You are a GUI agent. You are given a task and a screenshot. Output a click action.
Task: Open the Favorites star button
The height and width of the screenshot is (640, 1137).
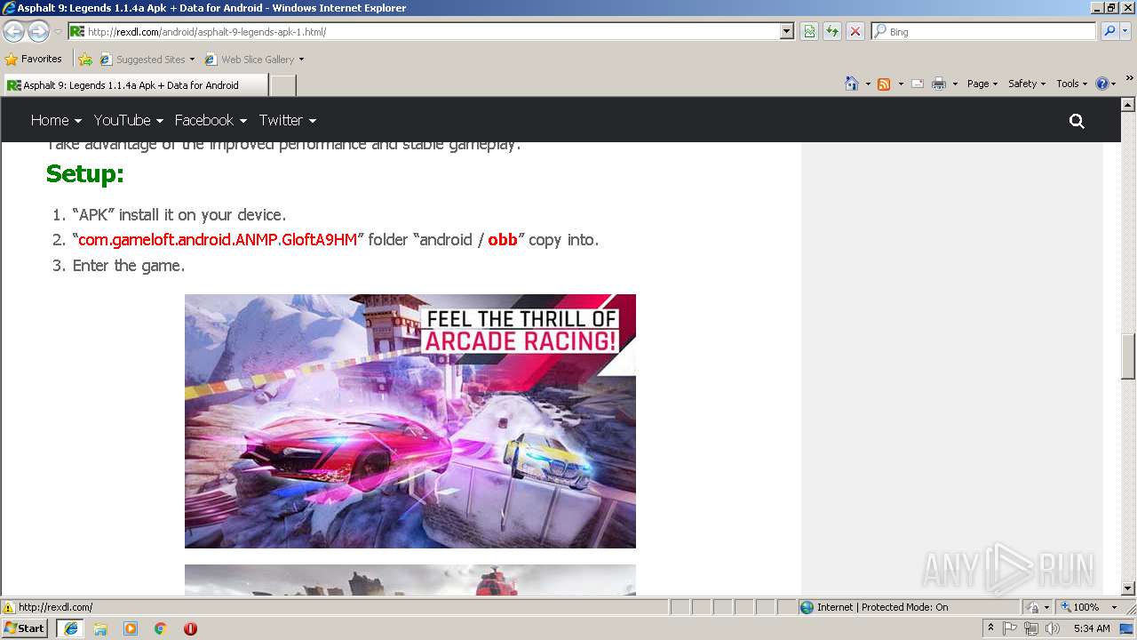[x=34, y=59]
